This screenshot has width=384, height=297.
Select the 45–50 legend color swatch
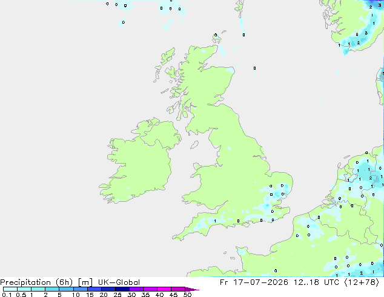point(178,289)
